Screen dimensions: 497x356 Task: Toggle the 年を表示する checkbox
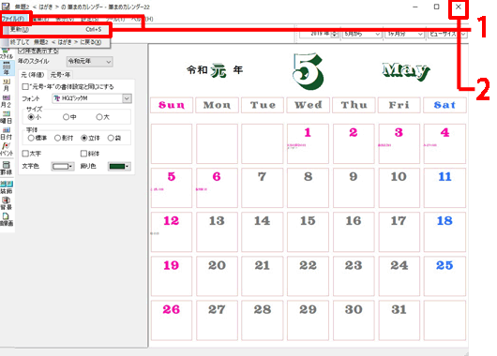pyautogui.click(x=22, y=51)
